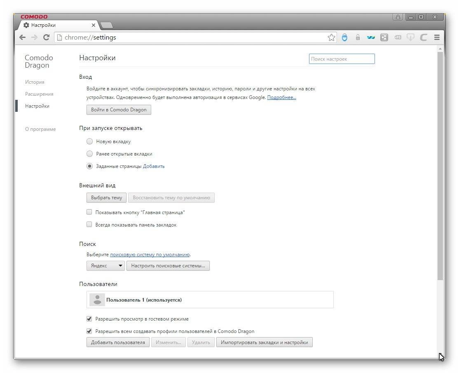Click the chrome://settings address bar
The width and height of the screenshot is (459, 373).
point(194,37)
